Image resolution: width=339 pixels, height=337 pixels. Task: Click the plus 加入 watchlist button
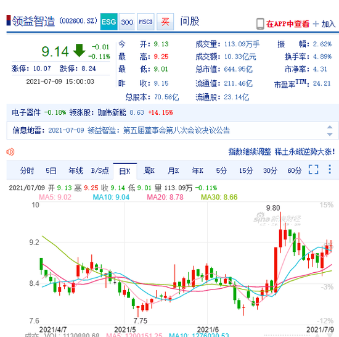tap(324, 24)
